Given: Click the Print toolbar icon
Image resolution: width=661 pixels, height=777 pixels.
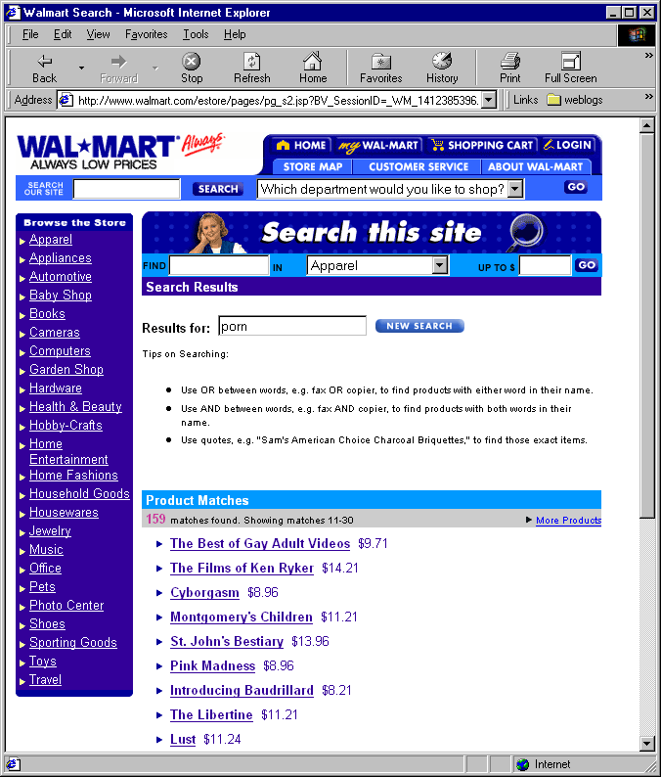Looking at the screenshot, I should tap(509, 62).
